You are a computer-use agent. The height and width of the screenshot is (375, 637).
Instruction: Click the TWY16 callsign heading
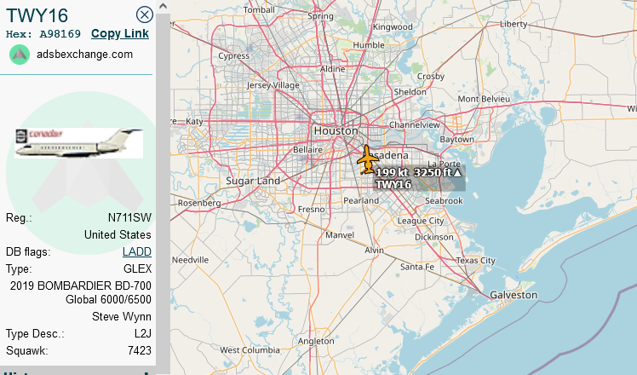37,15
